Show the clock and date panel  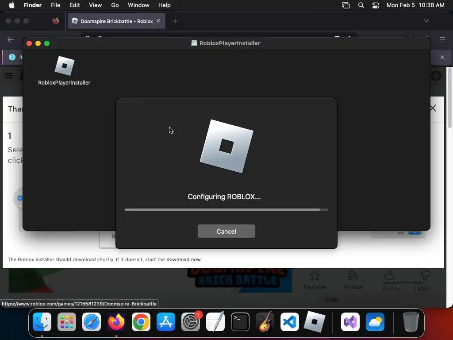click(x=415, y=5)
